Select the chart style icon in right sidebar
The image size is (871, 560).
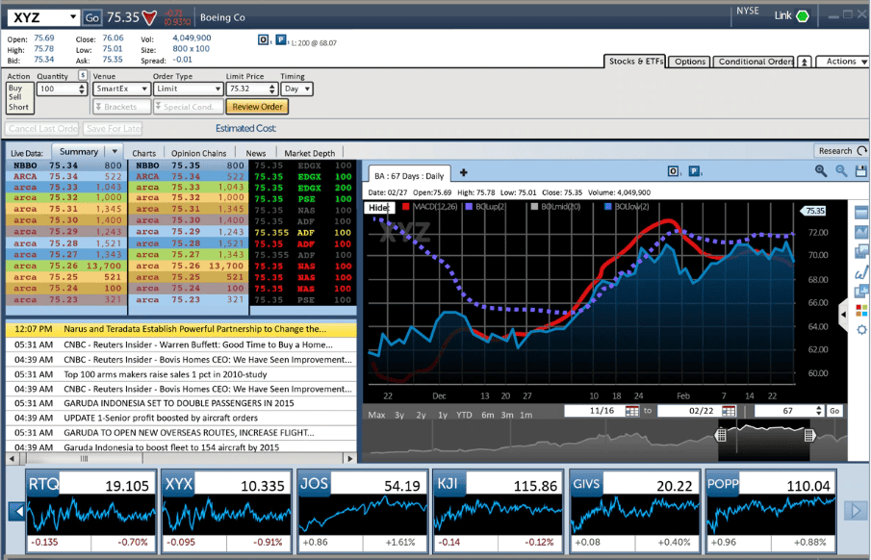(861, 213)
